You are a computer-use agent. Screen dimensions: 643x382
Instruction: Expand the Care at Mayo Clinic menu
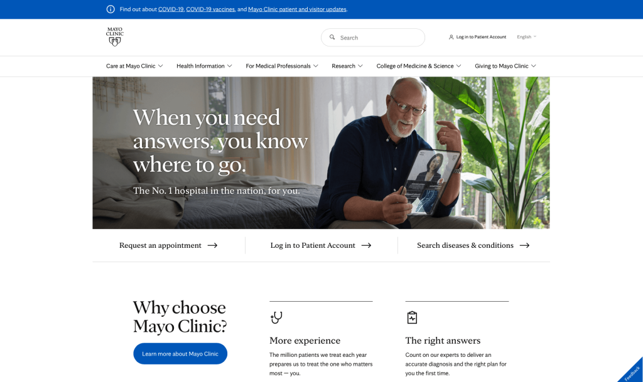click(134, 66)
